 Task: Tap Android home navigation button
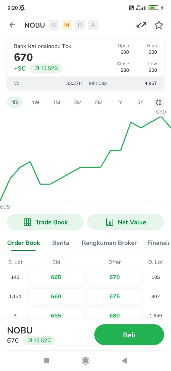tap(85, 361)
